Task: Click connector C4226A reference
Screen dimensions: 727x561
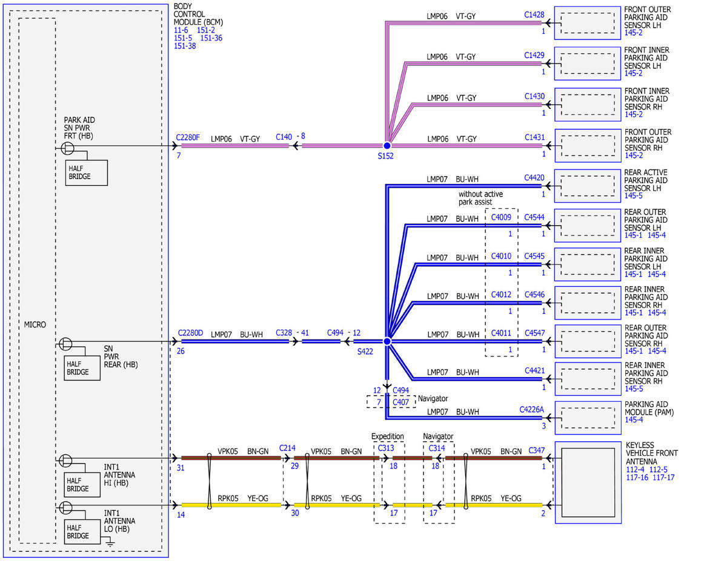Action: point(532,409)
